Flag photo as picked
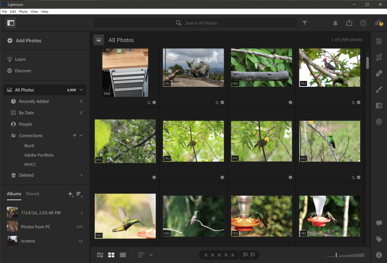The width and height of the screenshot is (387, 263). click(245, 255)
